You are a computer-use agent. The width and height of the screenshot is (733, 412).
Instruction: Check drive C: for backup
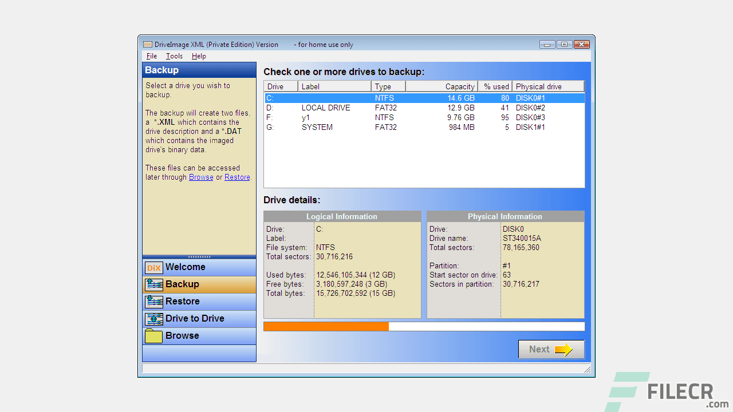[x=269, y=98]
